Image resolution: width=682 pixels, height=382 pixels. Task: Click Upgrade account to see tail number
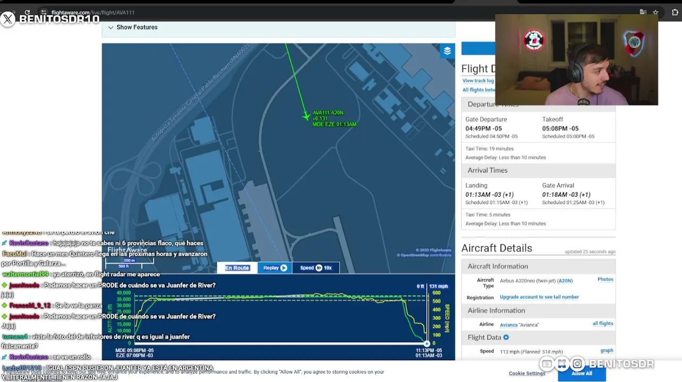[539, 297]
